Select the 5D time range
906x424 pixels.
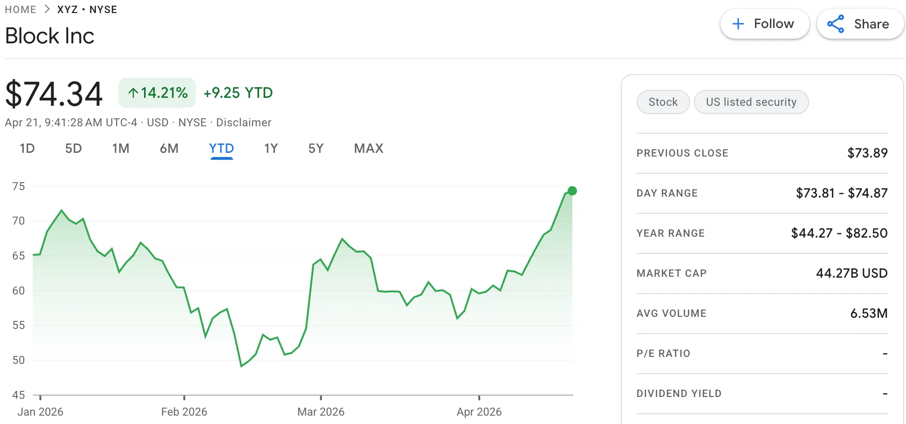tap(74, 148)
